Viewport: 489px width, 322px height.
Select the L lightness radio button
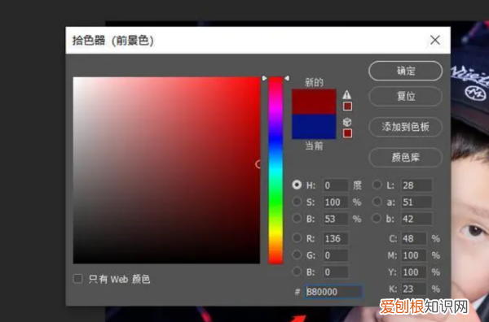point(377,185)
